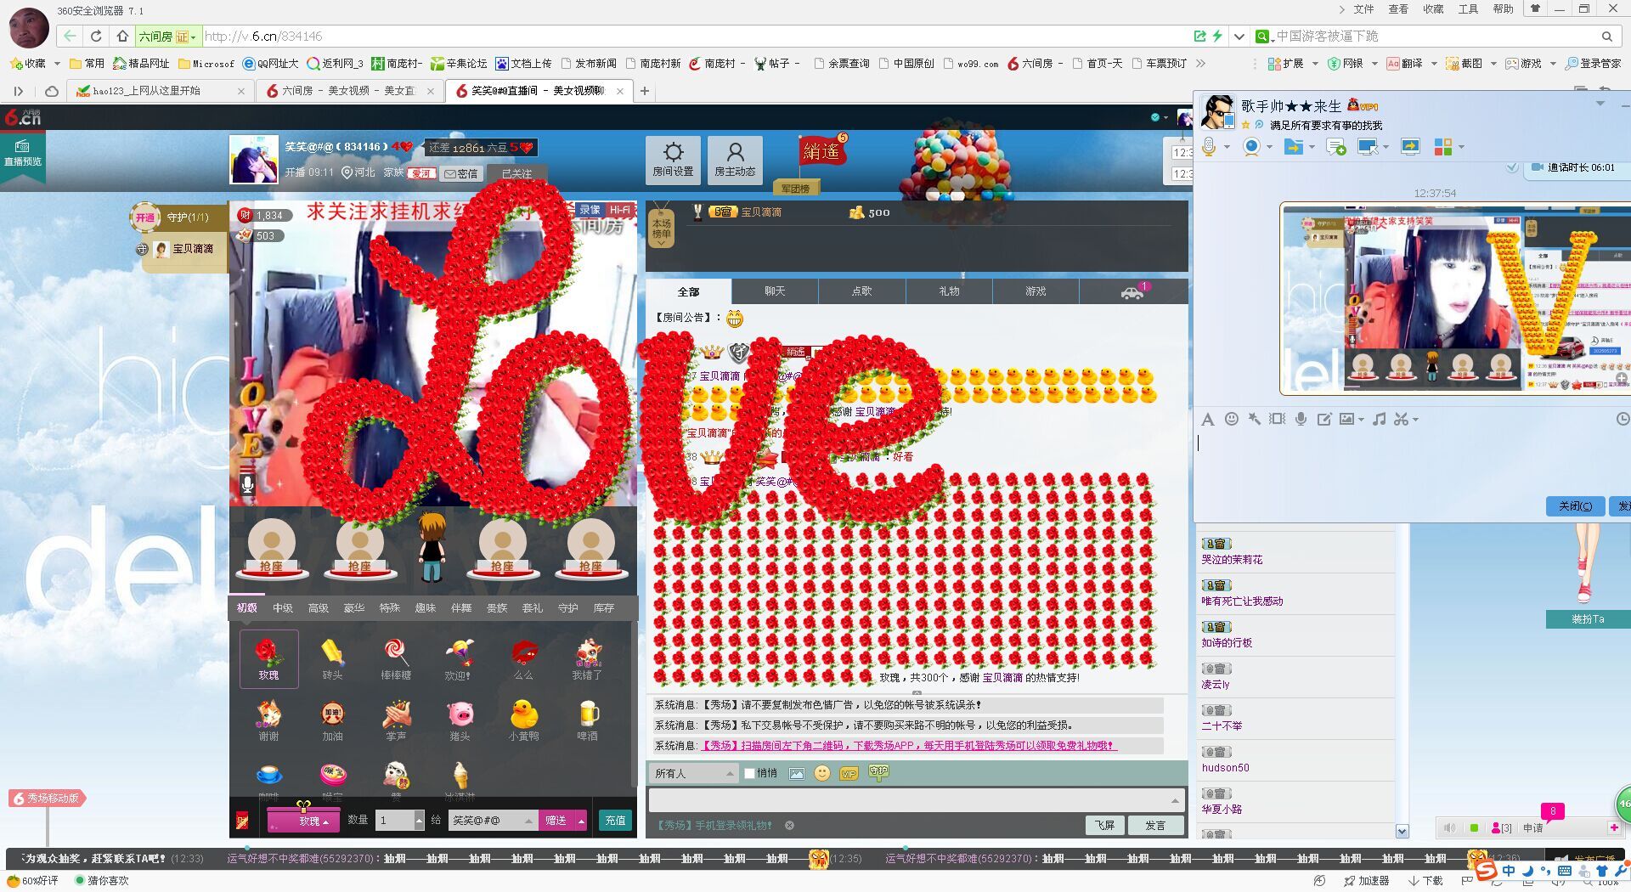The height and width of the screenshot is (892, 1631).
Task: Expand QQ screenshot scissors dropdown
Action: pos(1415,419)
